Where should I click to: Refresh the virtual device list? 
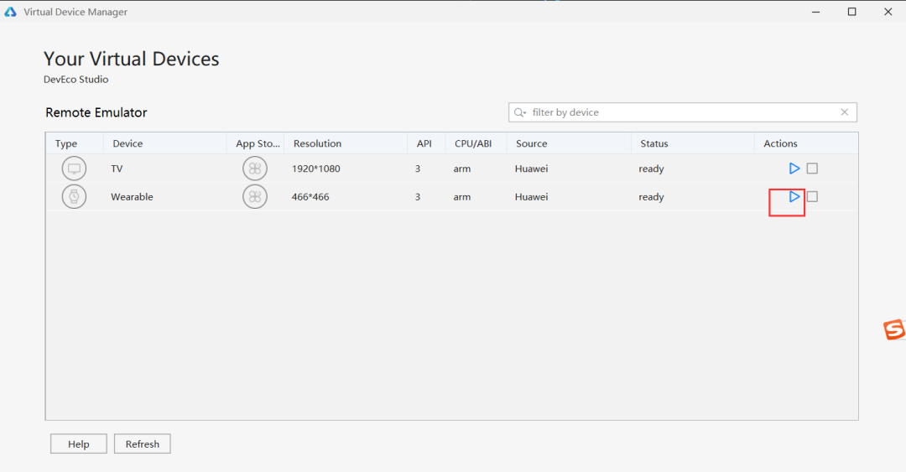142,443
